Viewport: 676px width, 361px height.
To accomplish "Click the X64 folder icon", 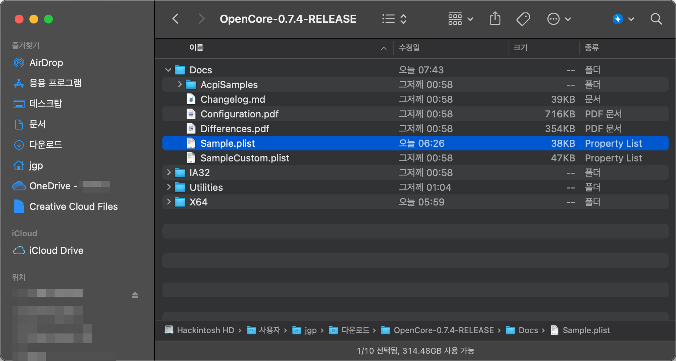I will point(180,202).
